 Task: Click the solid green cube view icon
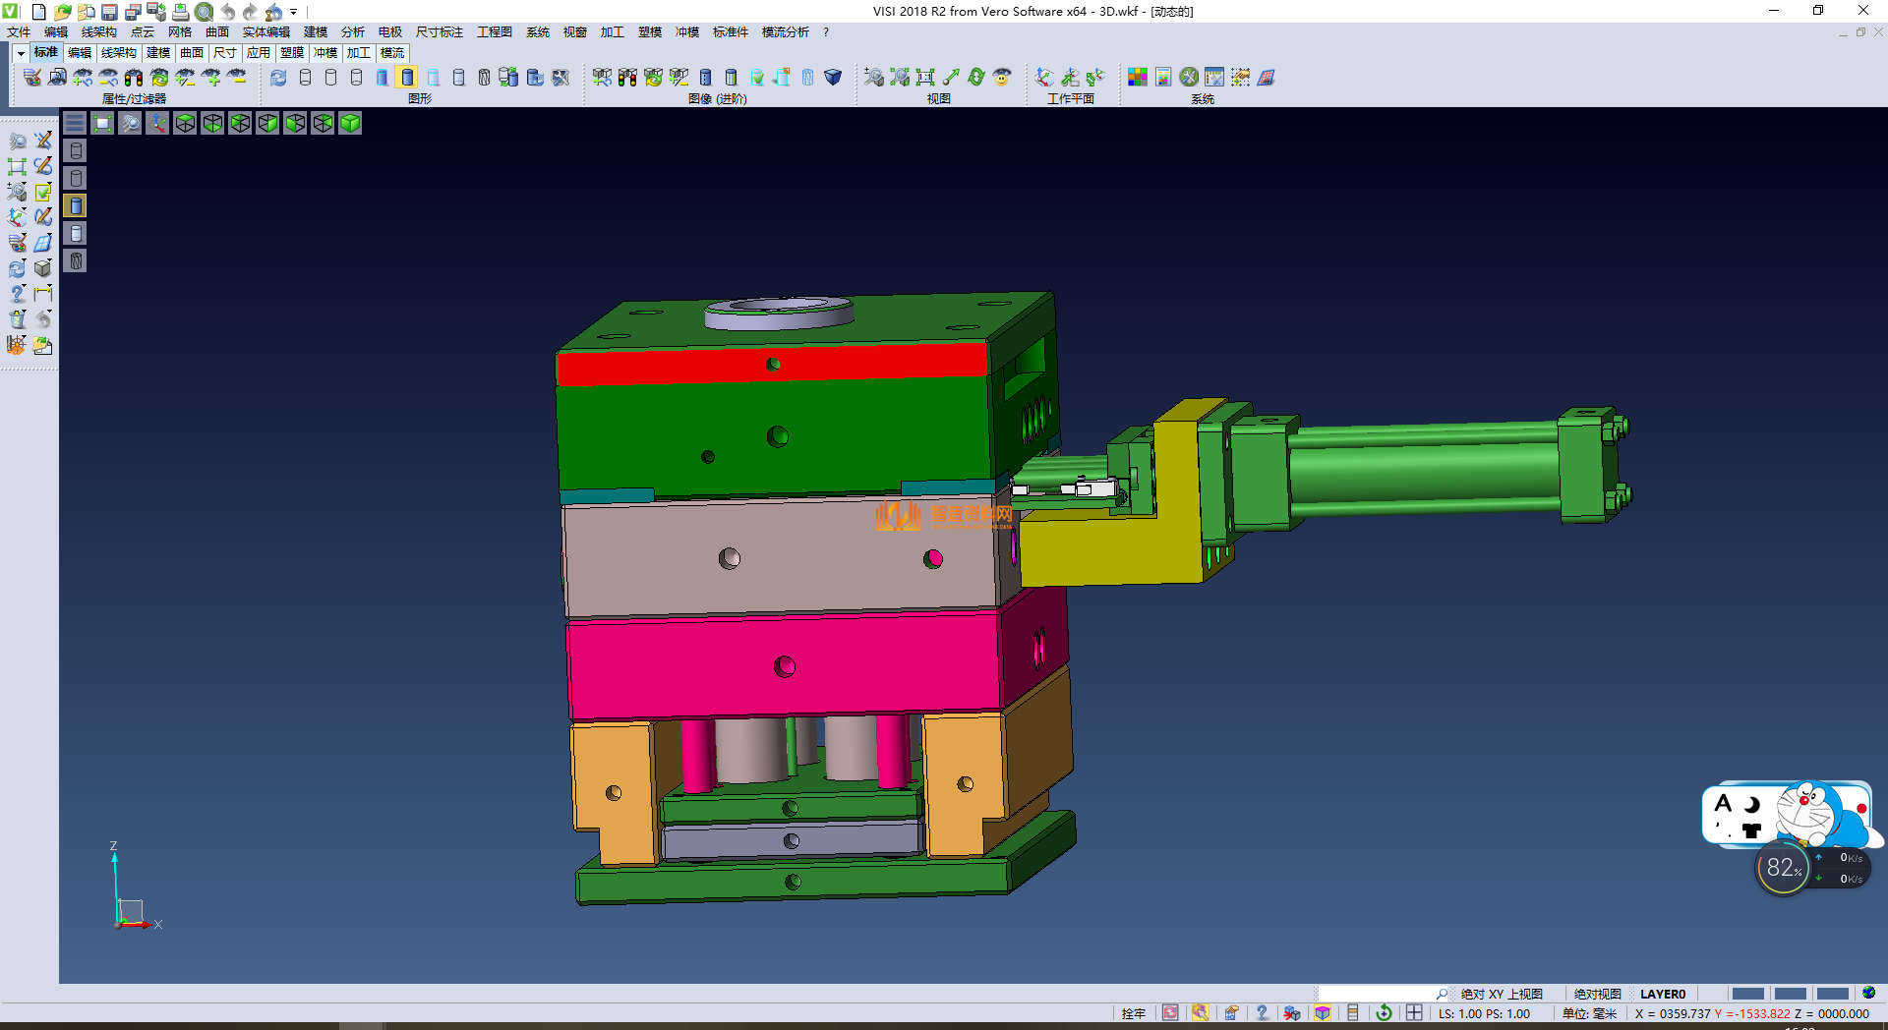pos(350,123)
